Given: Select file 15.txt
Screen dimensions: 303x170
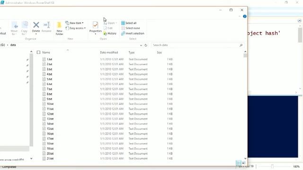Looking at the screenshot, I should click(x=50, y=129).
